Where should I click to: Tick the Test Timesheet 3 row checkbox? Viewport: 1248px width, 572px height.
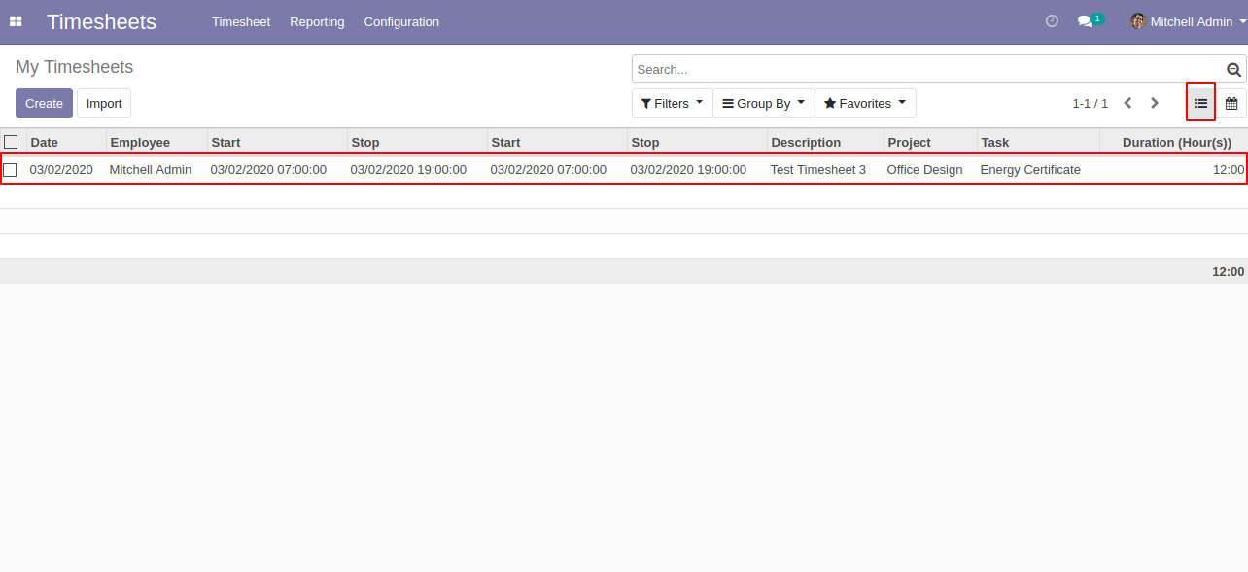coord(11,170)
